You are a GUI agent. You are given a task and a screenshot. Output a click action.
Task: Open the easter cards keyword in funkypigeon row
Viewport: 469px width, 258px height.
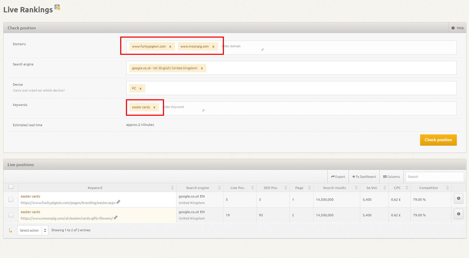(31, 196)
